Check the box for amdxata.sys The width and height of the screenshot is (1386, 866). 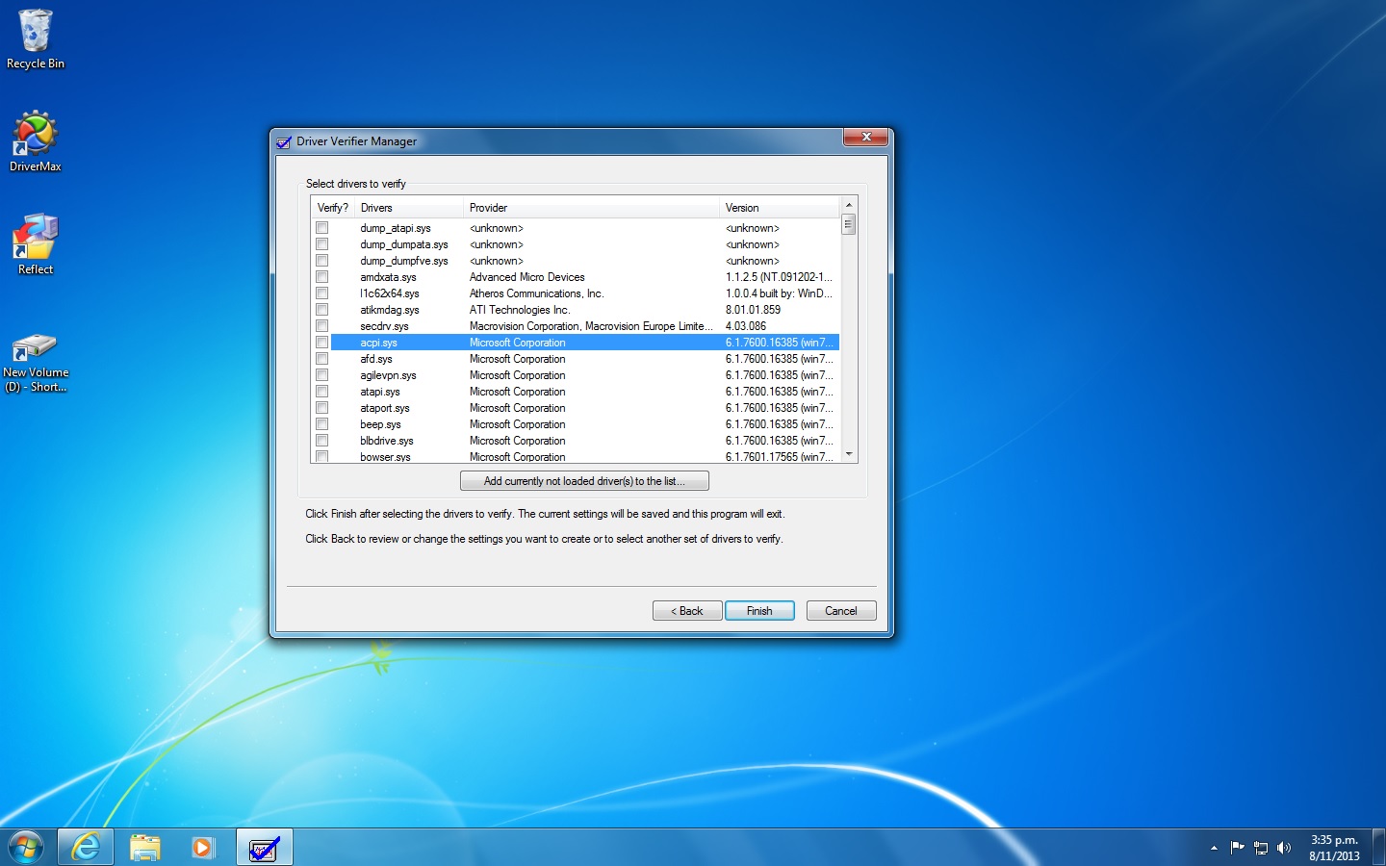pos(322,277)
